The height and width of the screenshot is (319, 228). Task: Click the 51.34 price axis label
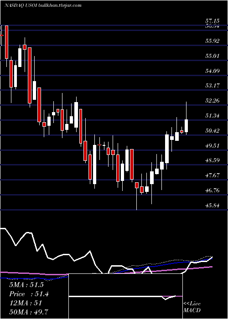(212, 116)
